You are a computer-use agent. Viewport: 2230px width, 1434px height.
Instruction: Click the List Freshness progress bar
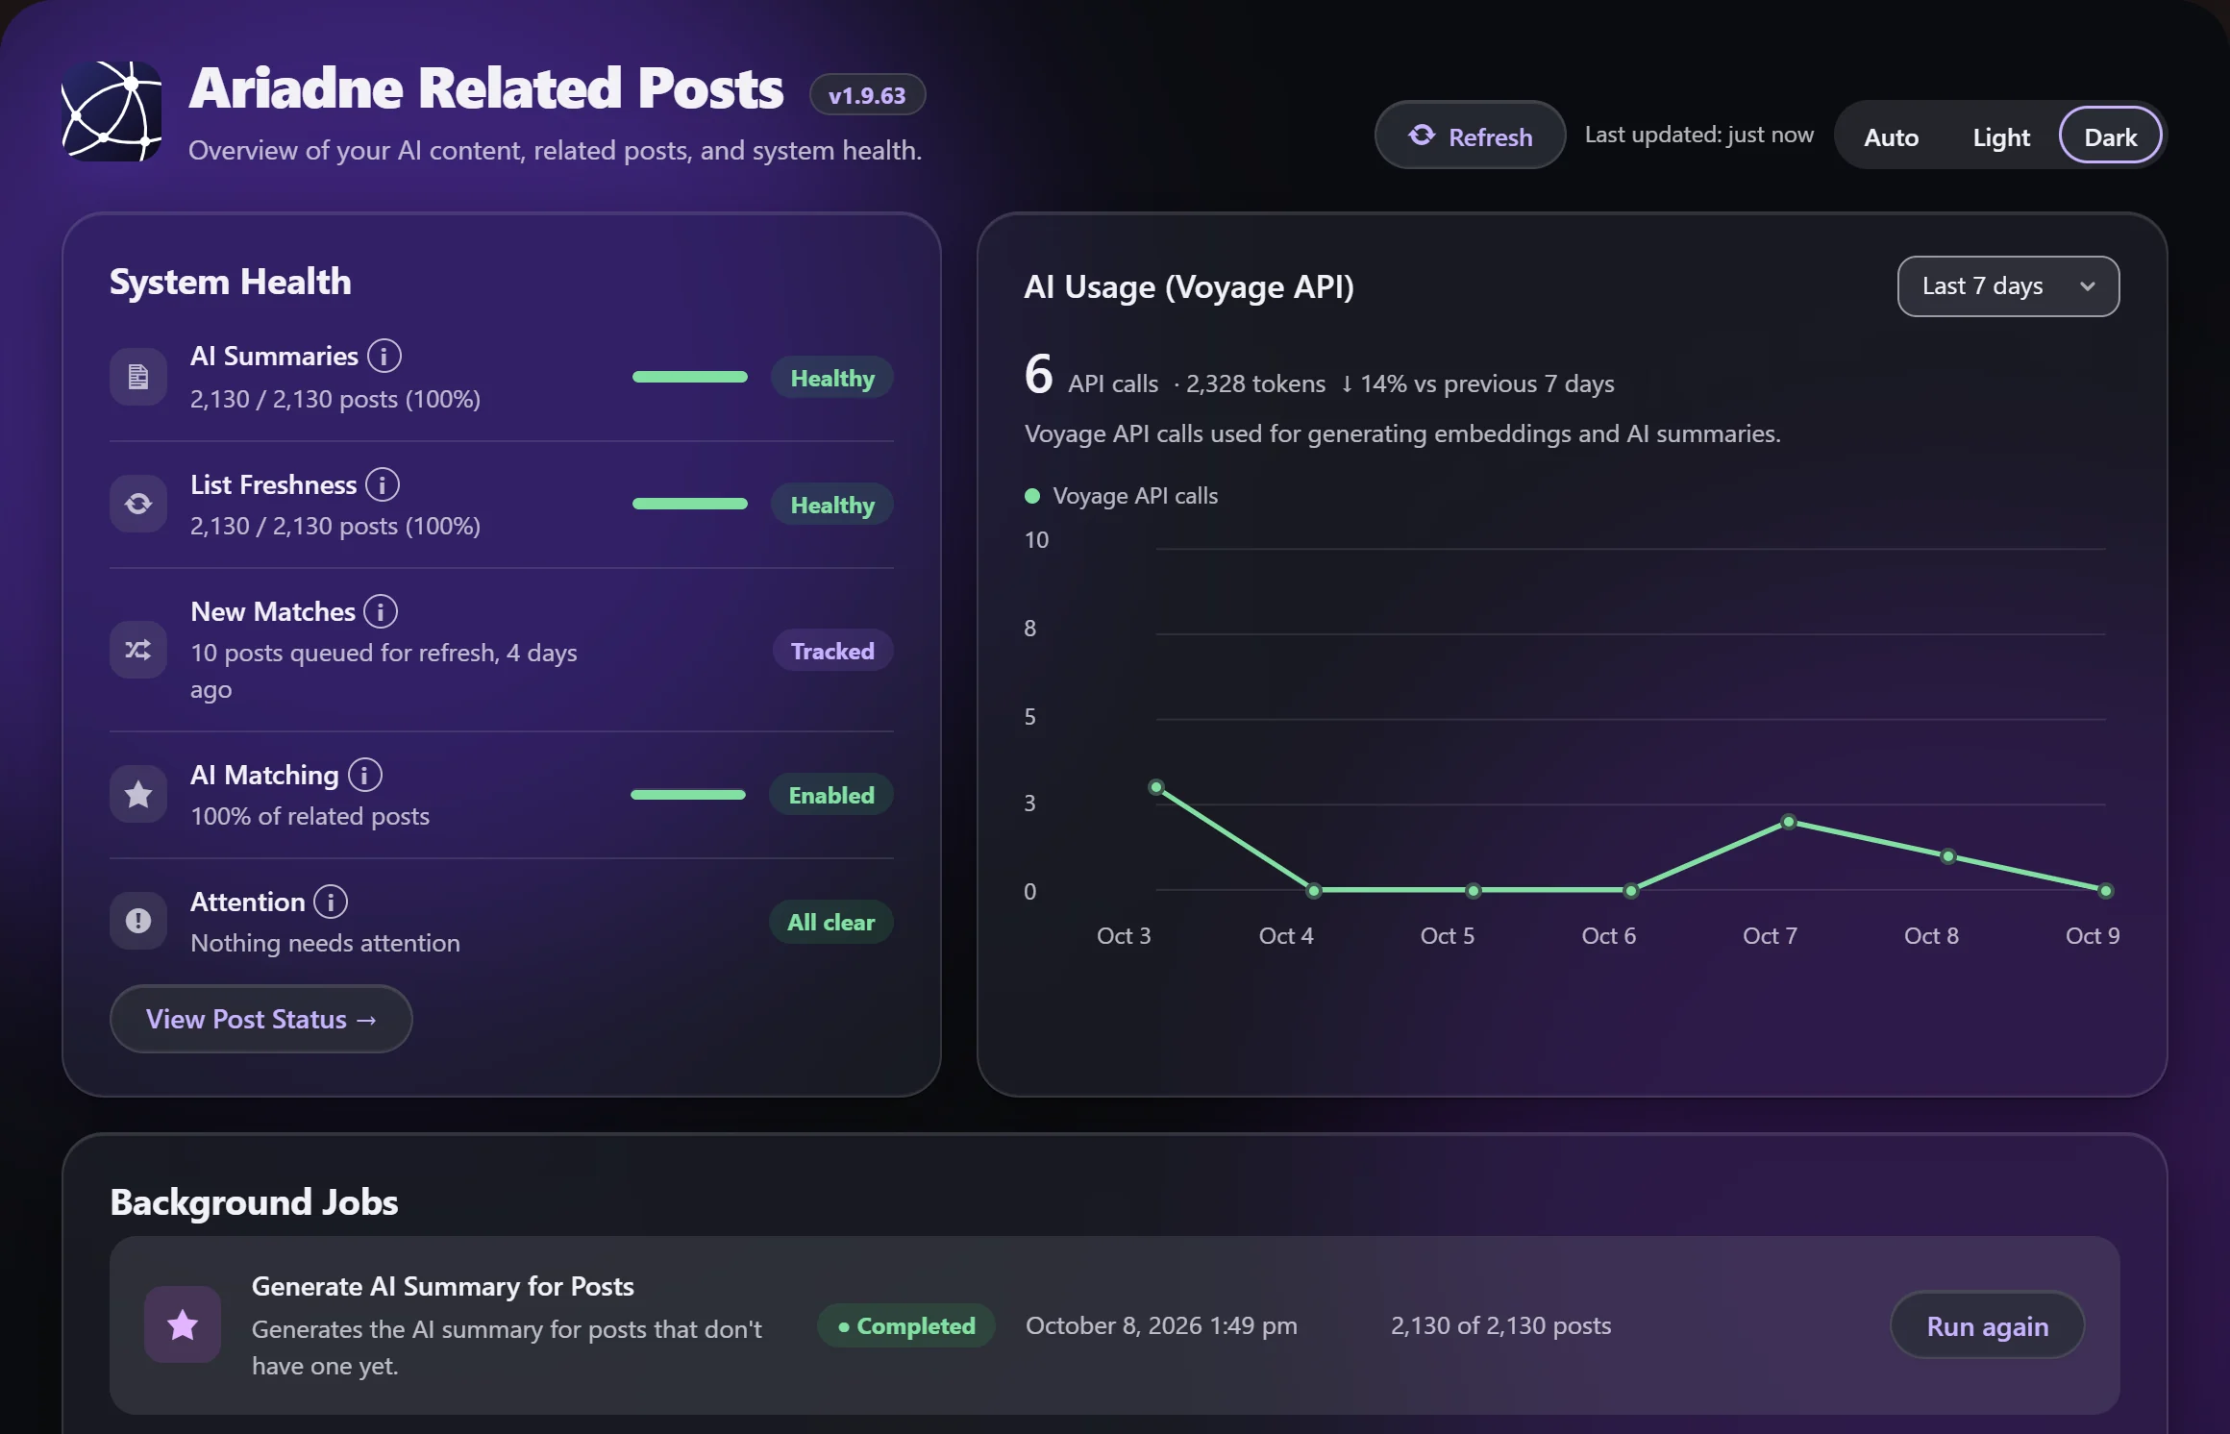[690, 504]
